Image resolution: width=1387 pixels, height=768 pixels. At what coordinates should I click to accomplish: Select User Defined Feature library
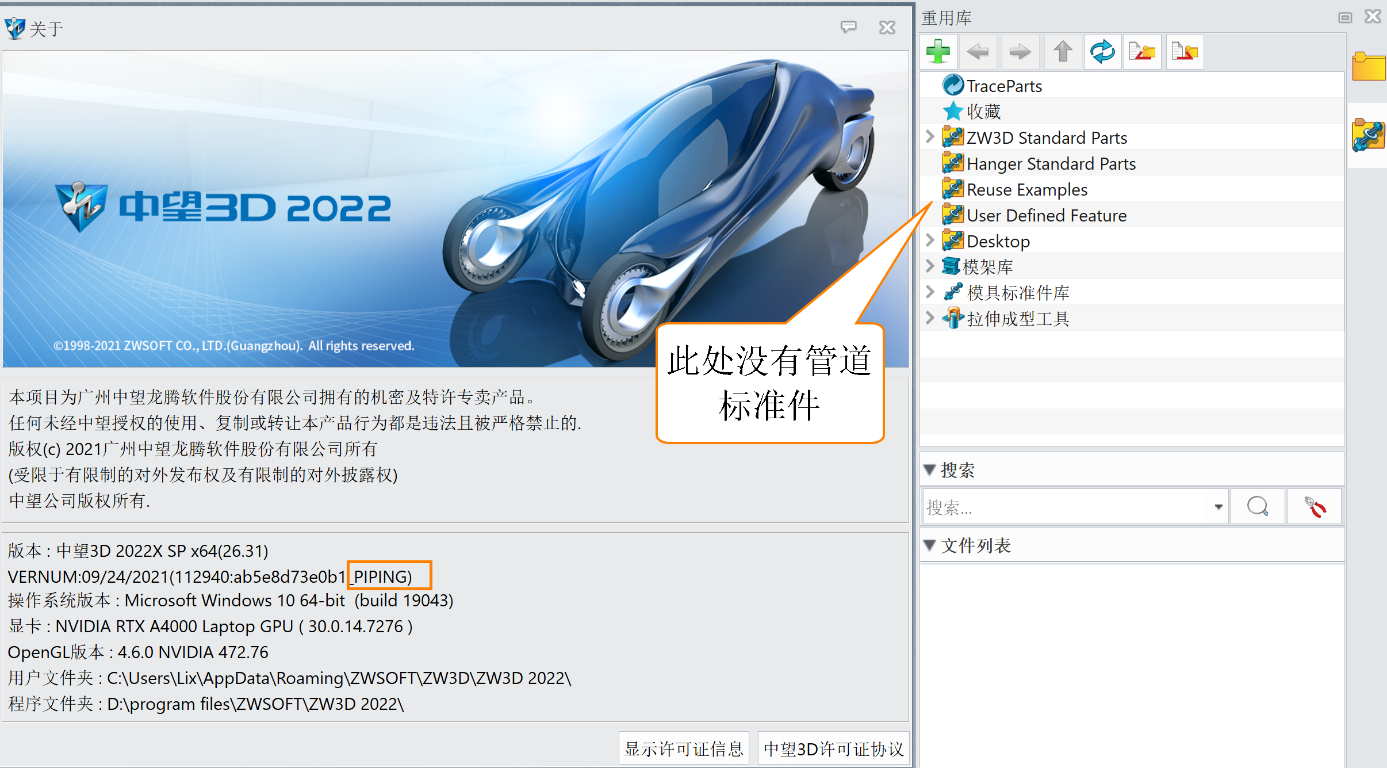1047,215
